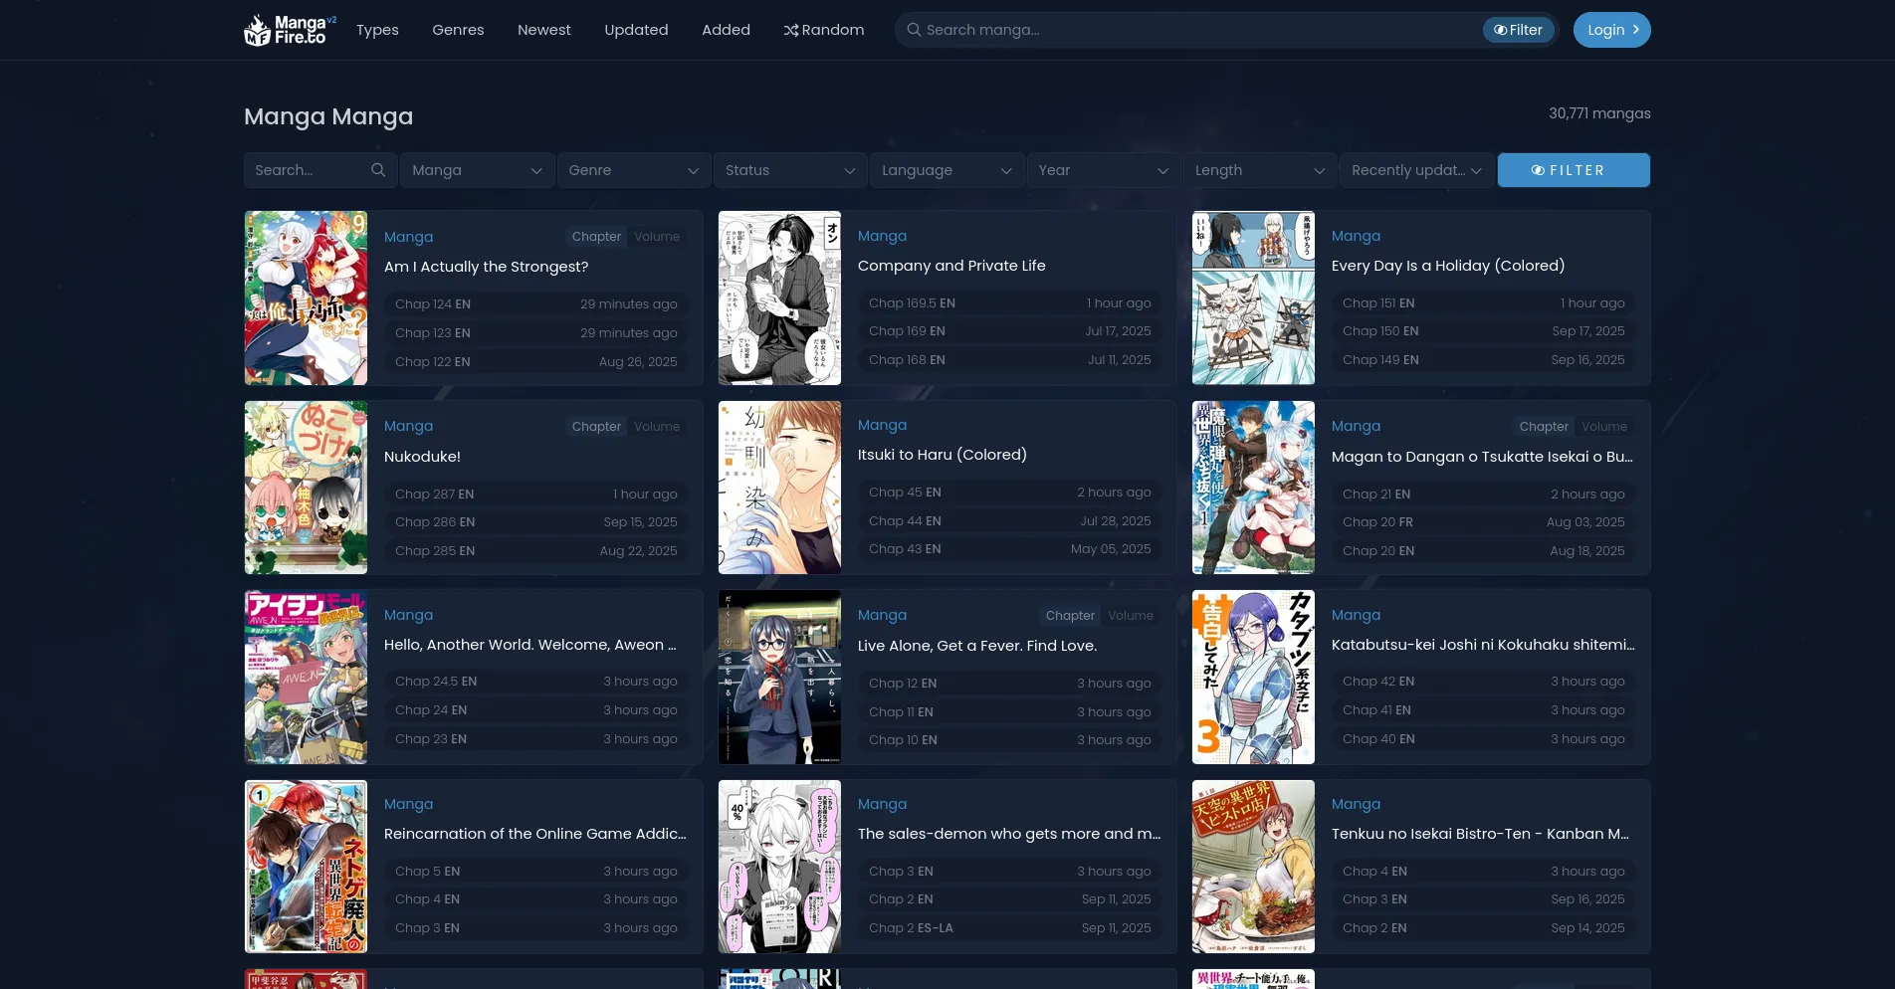Switch Live Alone, Get a Fever to Volume view
The height and width of the screenshot is (989, 1895).
click(x=1131, y=615)
